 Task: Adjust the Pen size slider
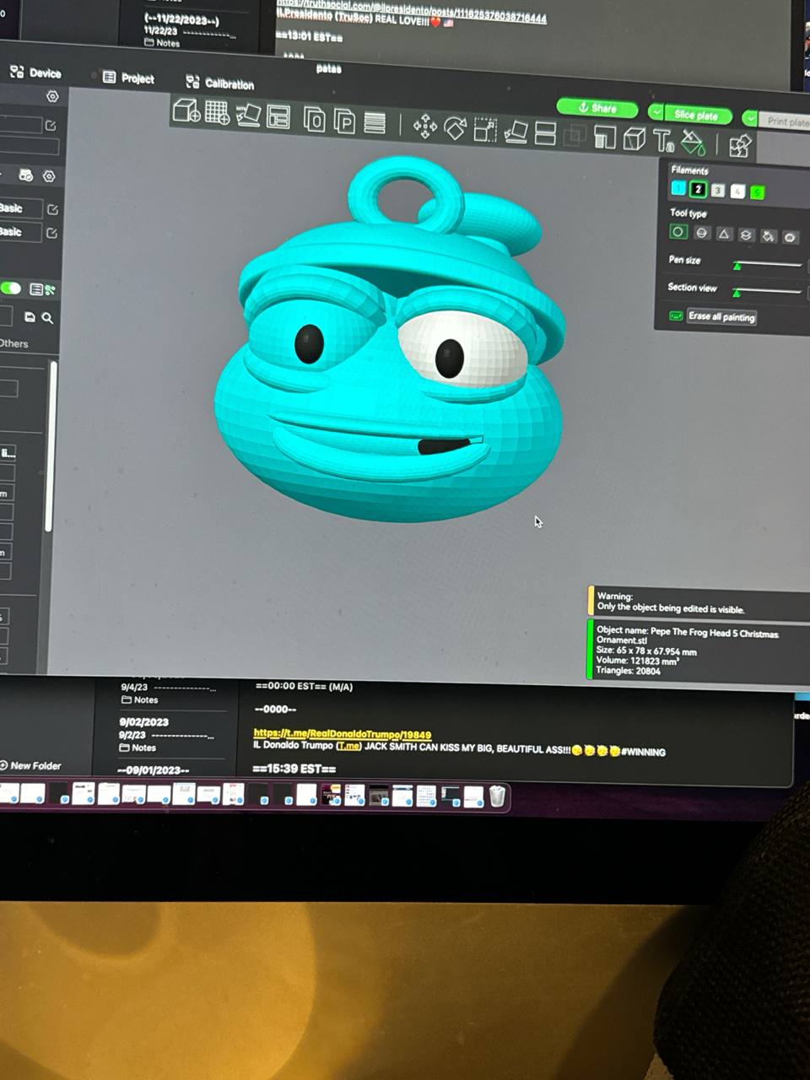coord(767,265)
